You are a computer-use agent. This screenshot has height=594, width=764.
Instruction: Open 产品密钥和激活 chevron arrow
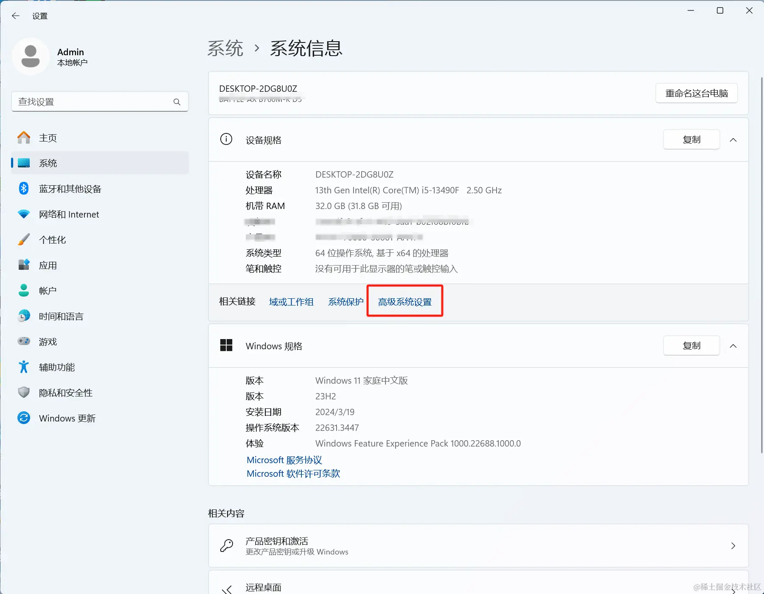pos(733,546)
